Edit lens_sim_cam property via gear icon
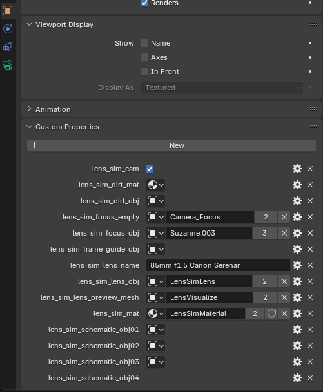 297,169
